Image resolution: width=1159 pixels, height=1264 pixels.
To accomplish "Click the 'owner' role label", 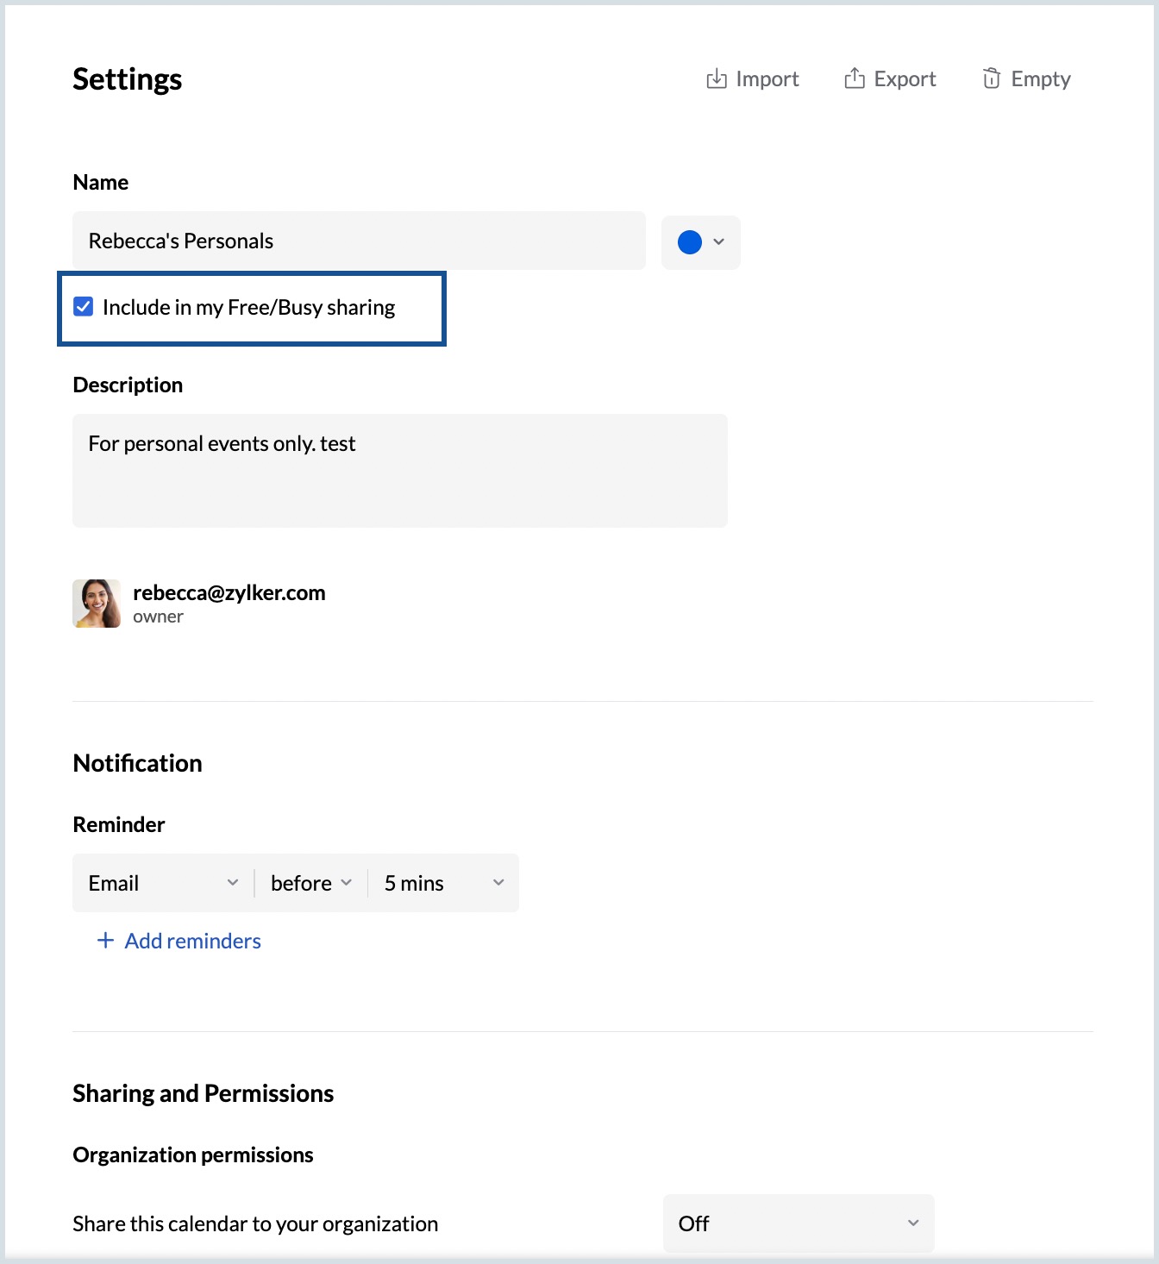I will [x=158, y=616].
